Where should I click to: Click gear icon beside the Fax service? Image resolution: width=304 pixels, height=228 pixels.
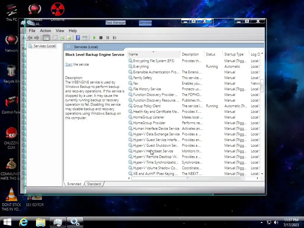[130, 83]
